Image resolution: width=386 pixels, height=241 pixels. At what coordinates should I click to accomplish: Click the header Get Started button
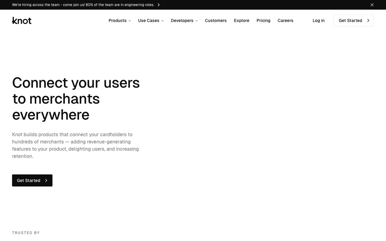click(353, 20)
